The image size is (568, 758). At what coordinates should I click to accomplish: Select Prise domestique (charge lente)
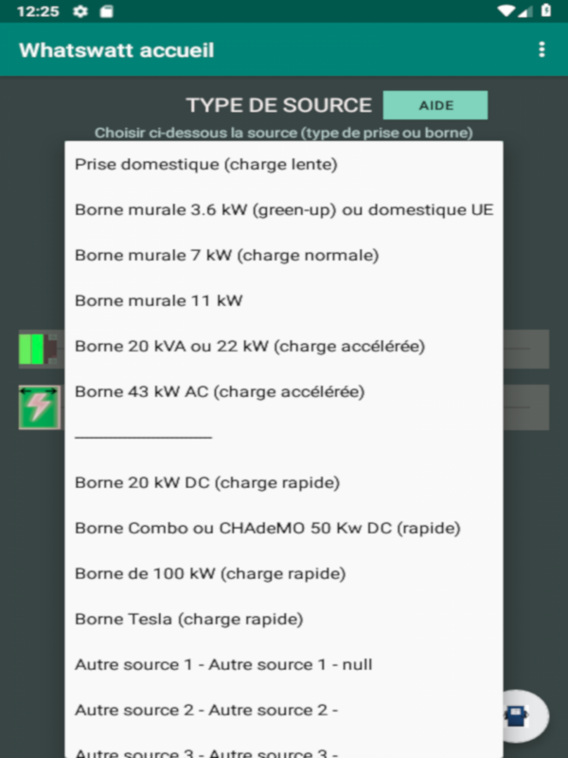coord(284,164)
